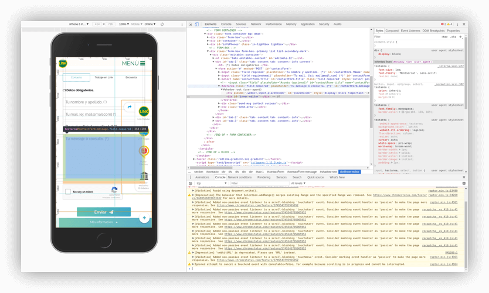489x293 pixels.
Task: Open the Online network throttling dropdown
Action: click(x=150, y=24)
